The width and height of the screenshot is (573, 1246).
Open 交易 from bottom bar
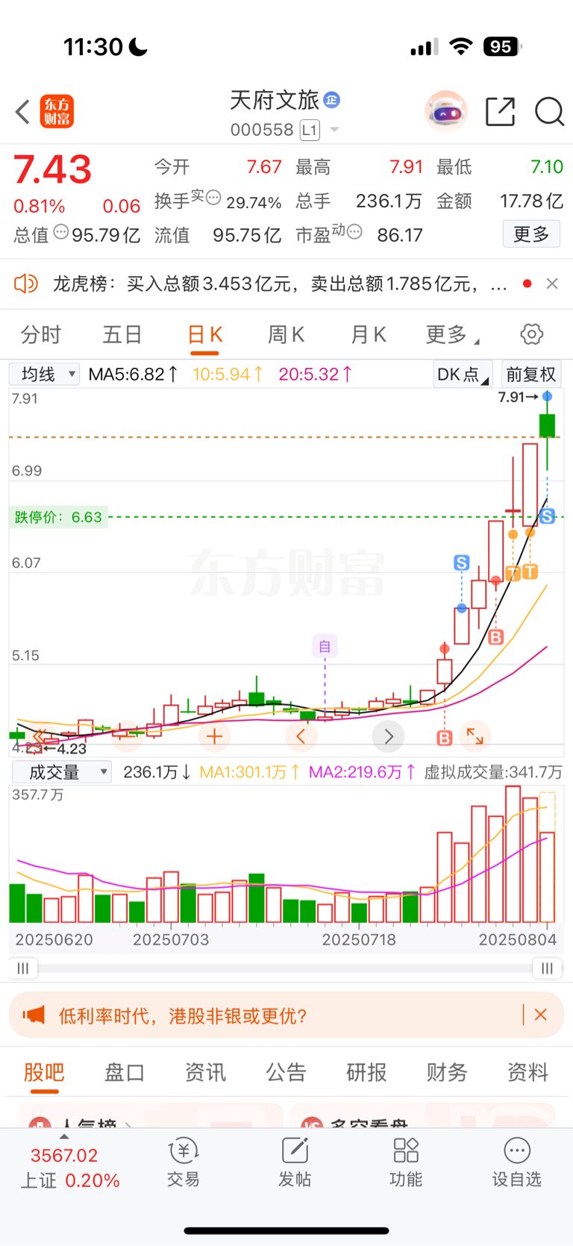tap(183, 1163)
